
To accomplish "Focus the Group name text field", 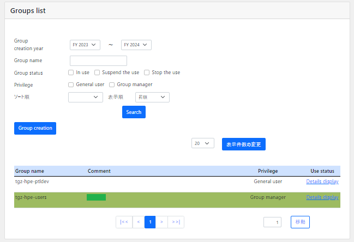I will tap(98, 60).
